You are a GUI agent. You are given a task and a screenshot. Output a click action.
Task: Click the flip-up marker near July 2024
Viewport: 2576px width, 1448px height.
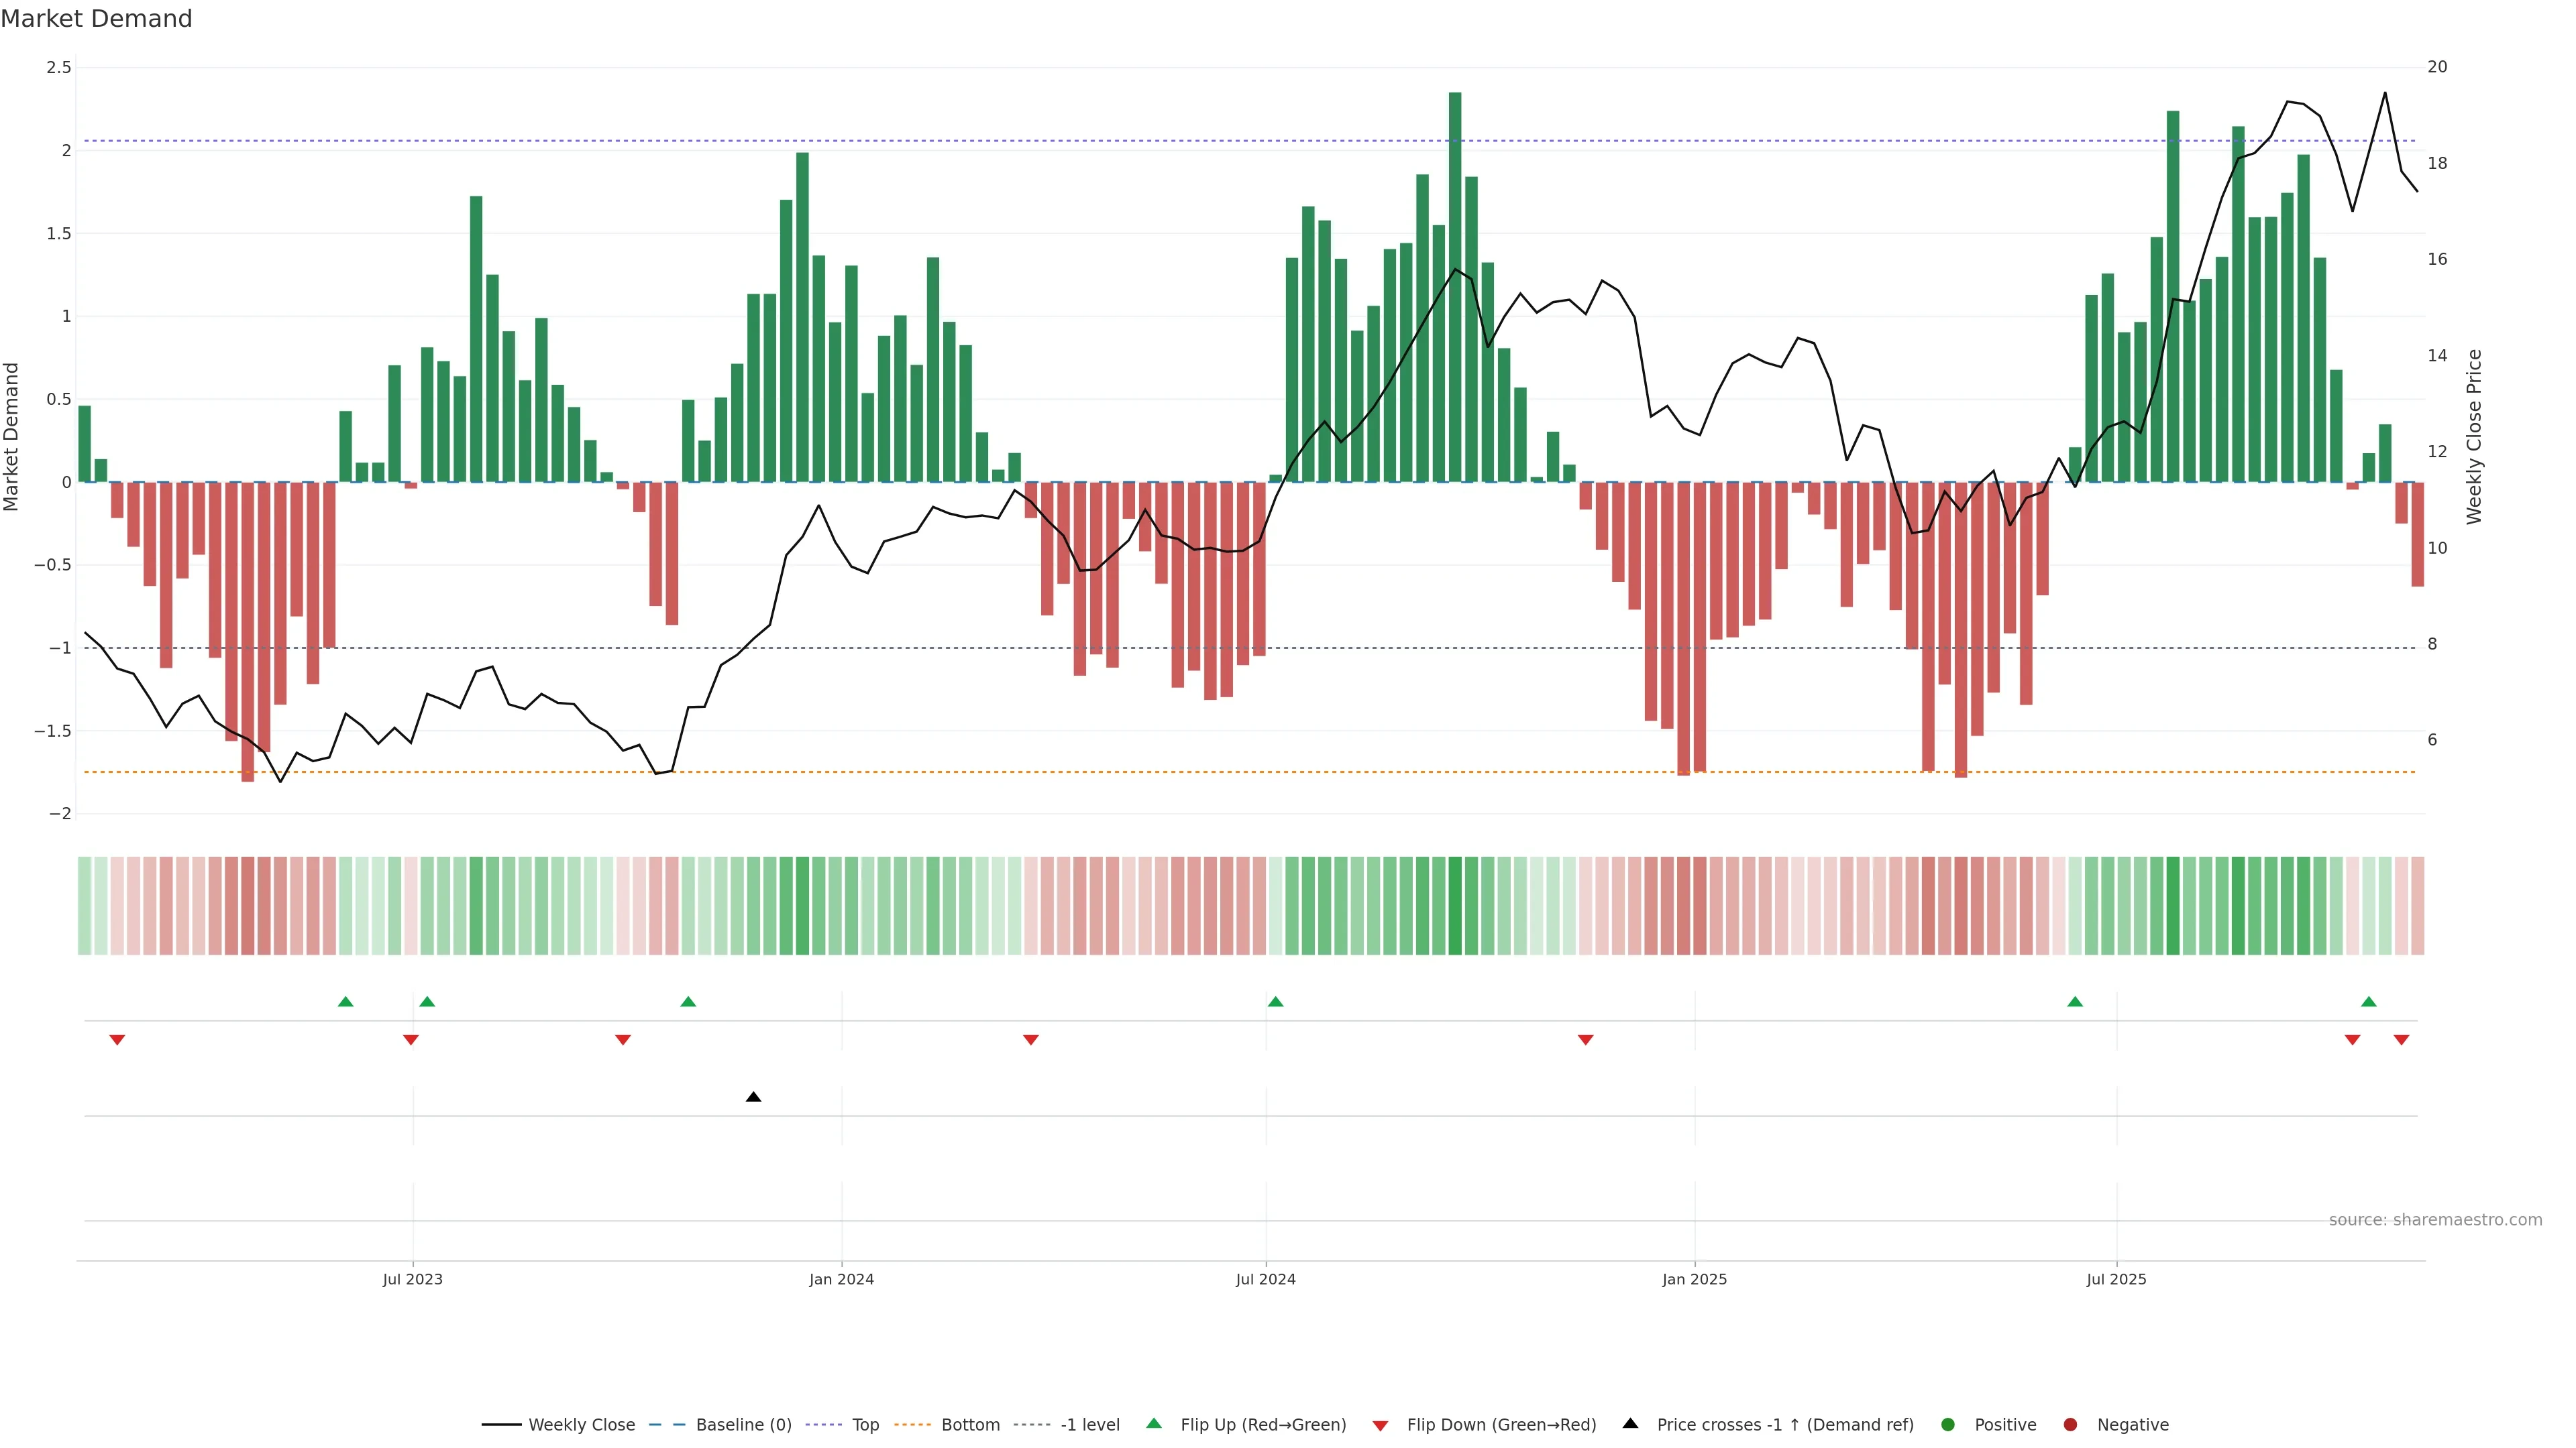(1275, 1002)
